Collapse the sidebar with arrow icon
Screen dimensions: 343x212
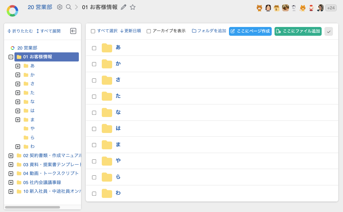[73, 31]
